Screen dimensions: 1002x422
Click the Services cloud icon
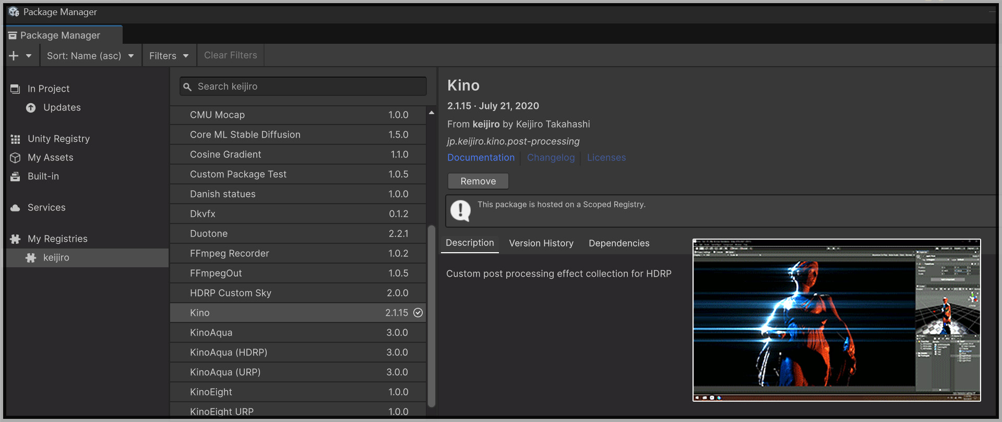tap(15, 208)
